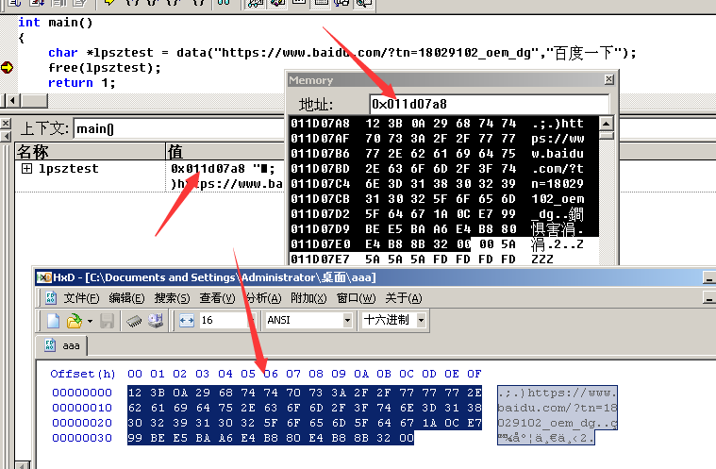Click HxD open disk image icon
This screenshot has height=469, width=716.
click(x=156, y=321)
